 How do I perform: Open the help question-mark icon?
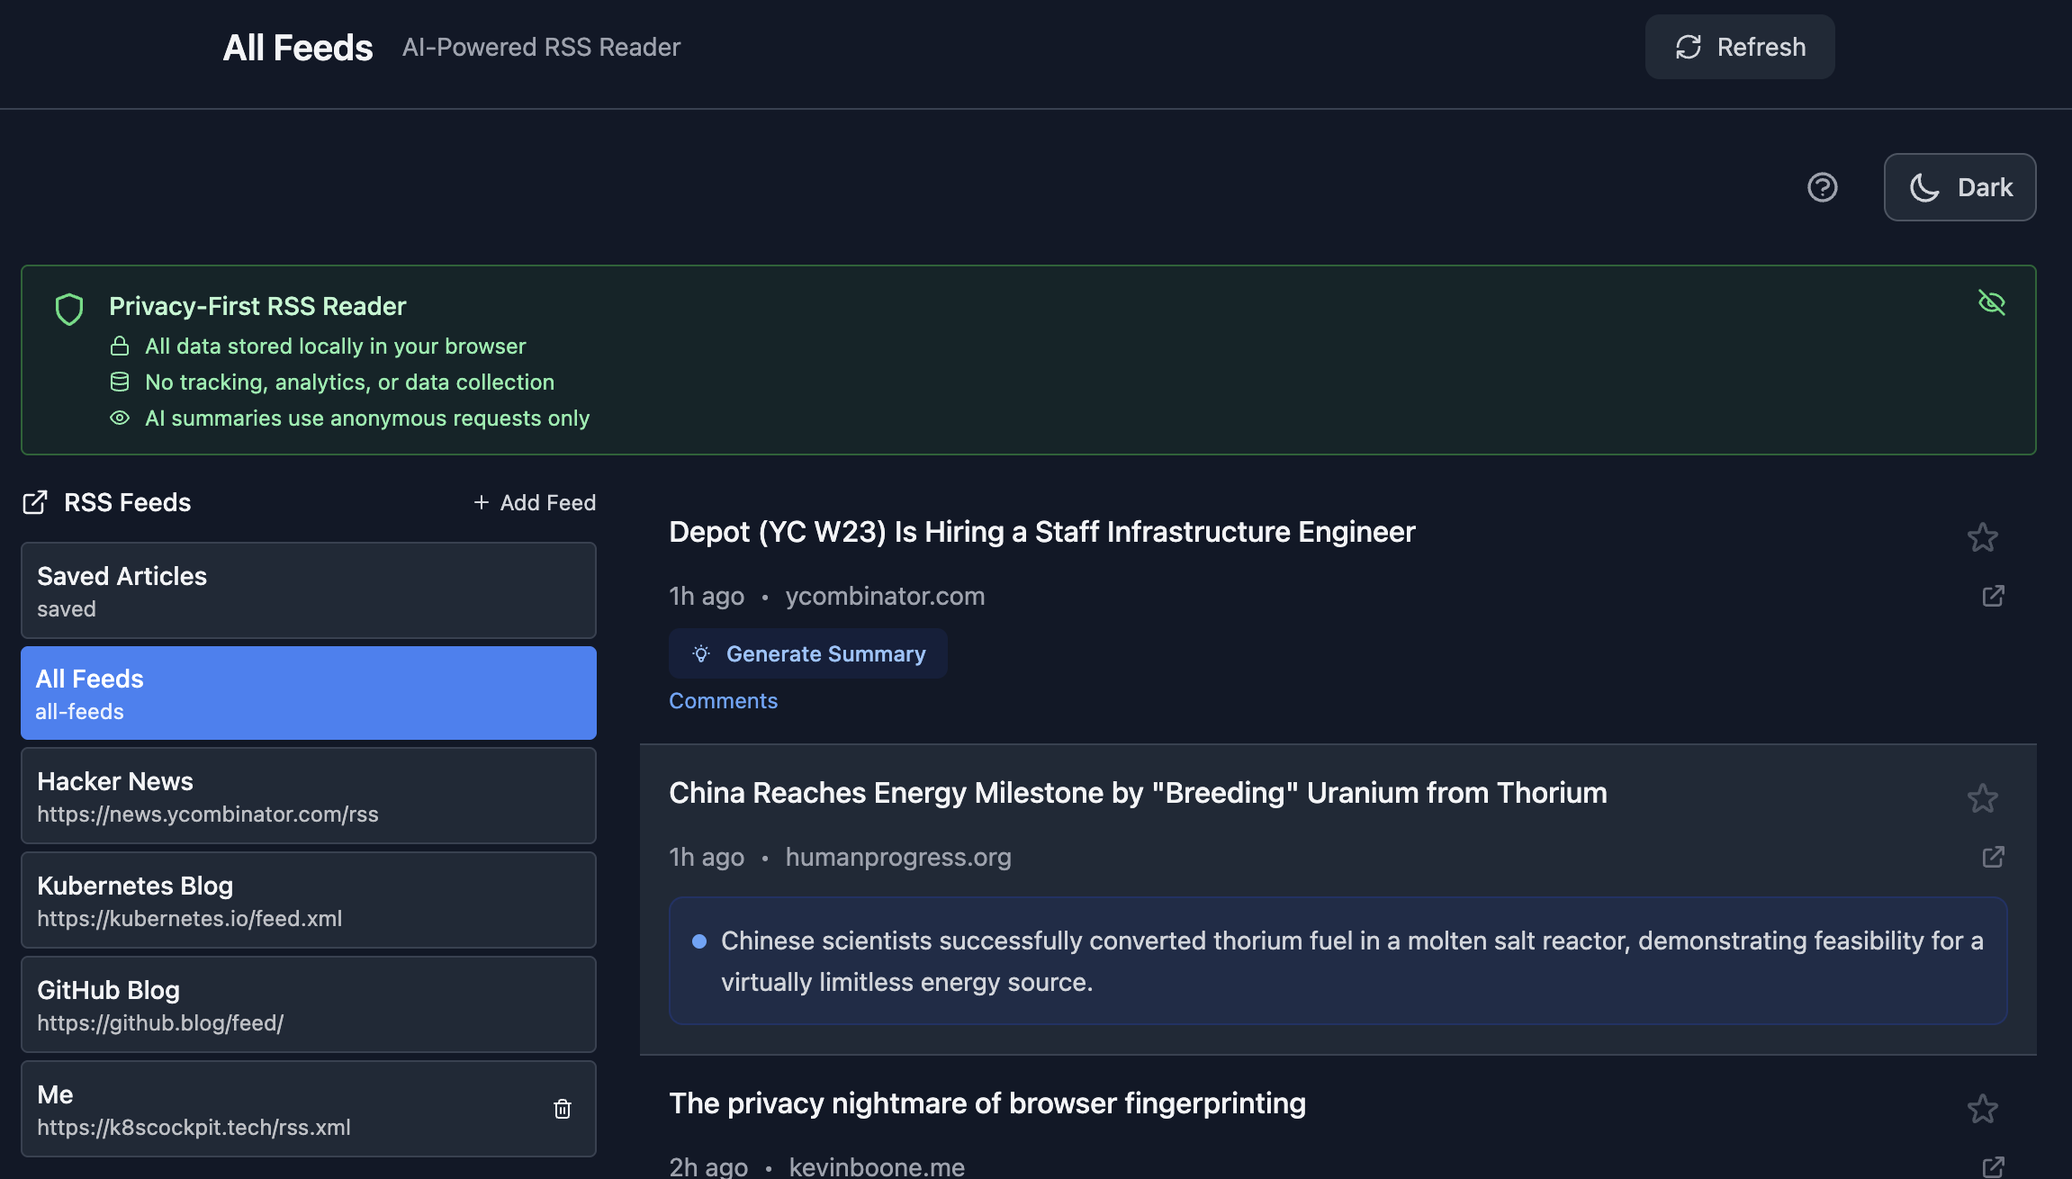(x=1822, y=186)
